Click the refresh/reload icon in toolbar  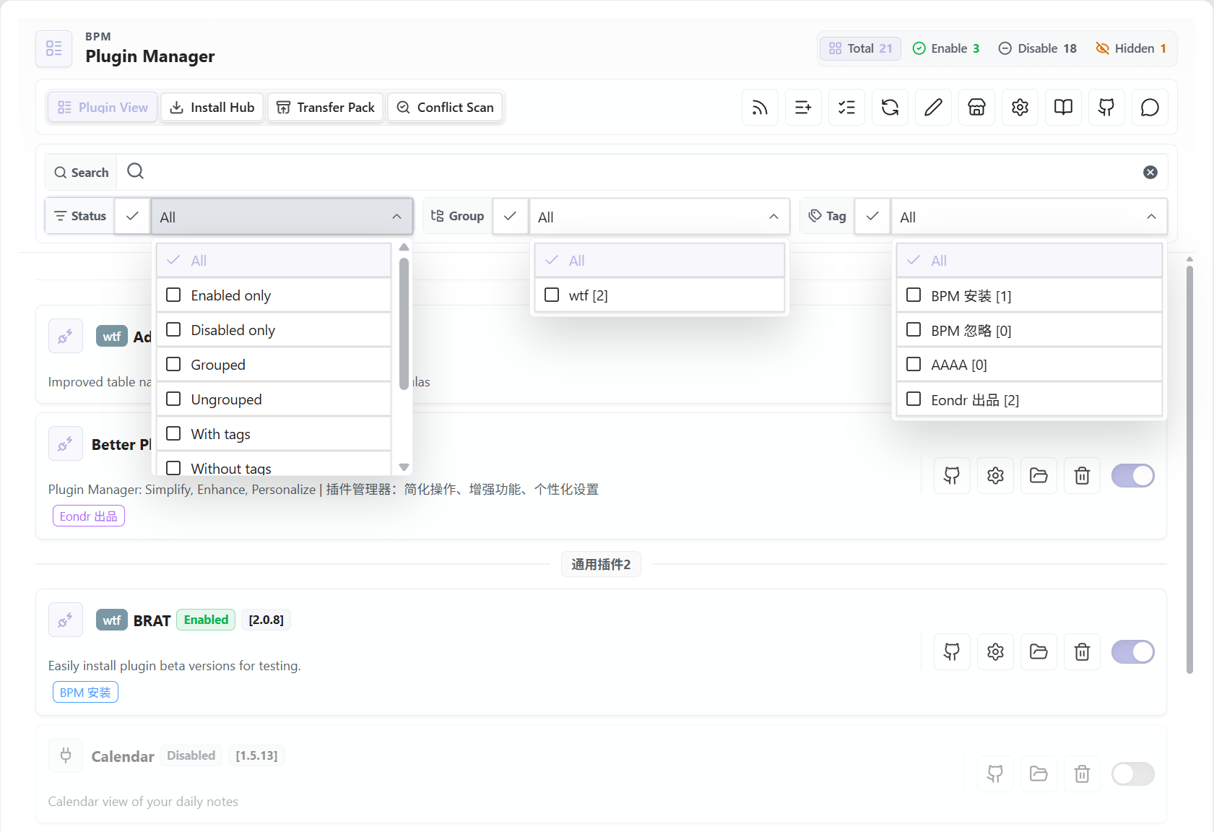890,108
